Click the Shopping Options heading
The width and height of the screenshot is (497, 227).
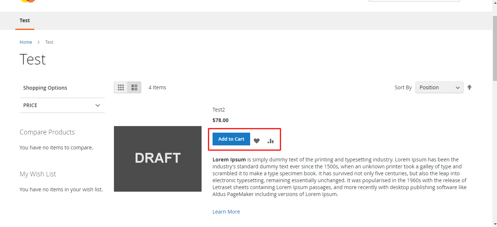(45, 87)
